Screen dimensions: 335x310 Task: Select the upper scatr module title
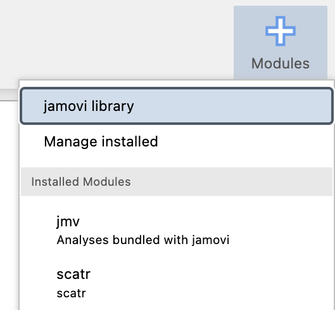[x=73, y=274]
